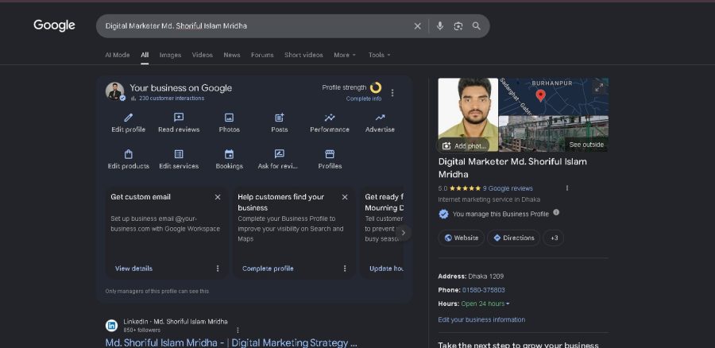Click the Google logo
The image size is (715, 348).
pos(54,25)
